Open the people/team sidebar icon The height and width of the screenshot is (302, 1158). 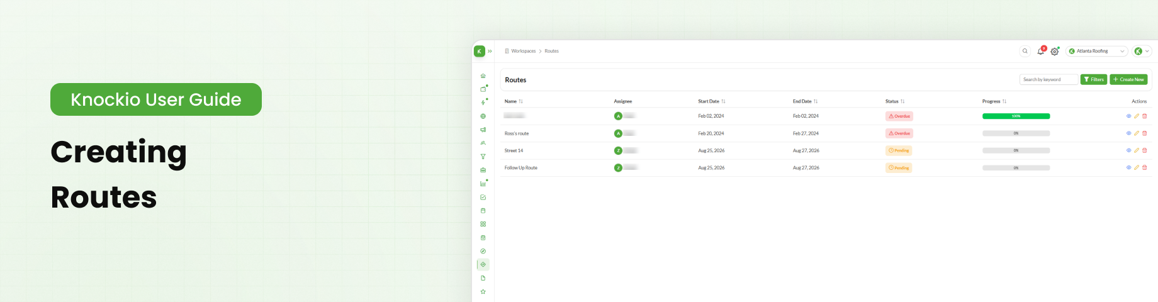(x=483, y=143)
